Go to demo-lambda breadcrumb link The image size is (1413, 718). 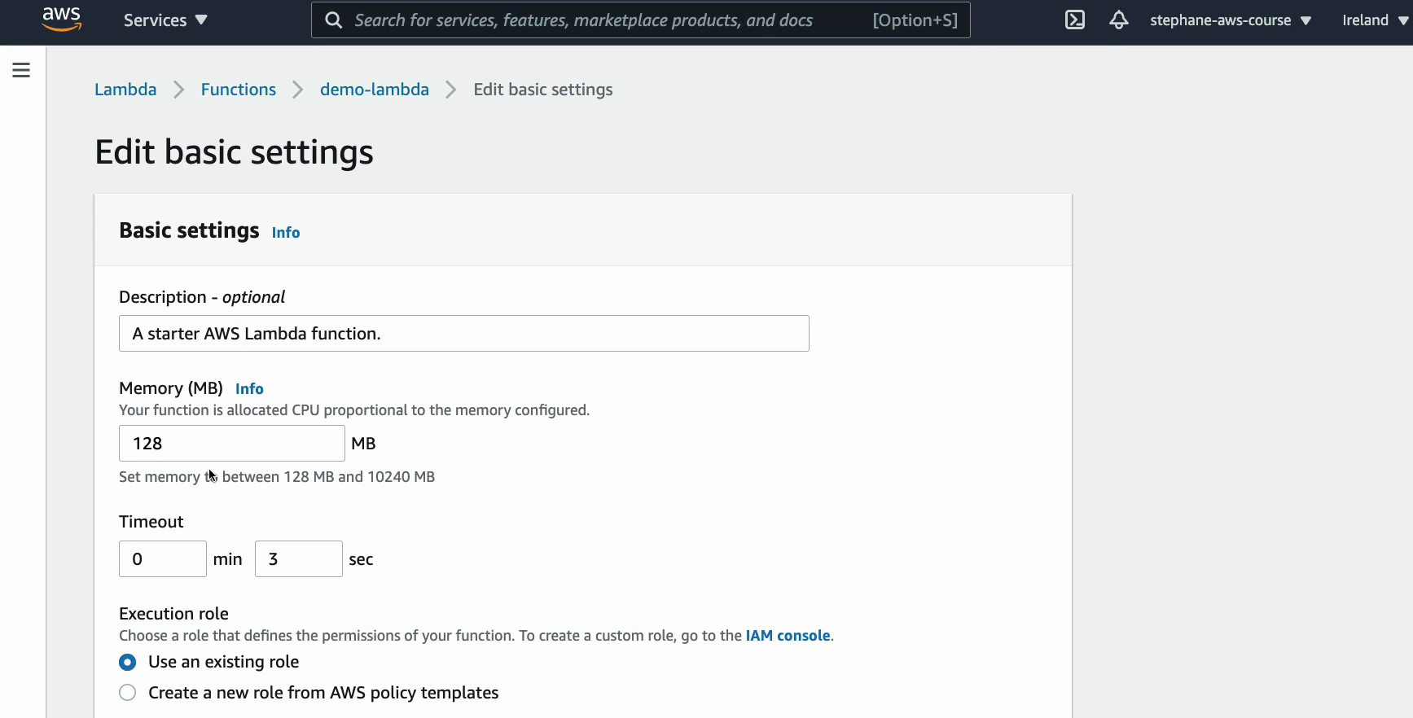click(x=375, y=90)
